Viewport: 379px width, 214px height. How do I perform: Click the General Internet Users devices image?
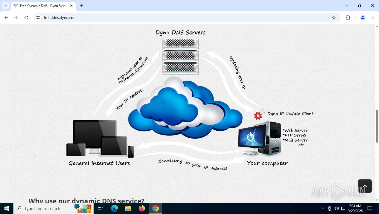pyautogui.click(x=100, y=138)
